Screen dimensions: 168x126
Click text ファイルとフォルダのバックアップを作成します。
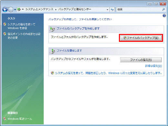pyautogui.click(x=79, y=37)
